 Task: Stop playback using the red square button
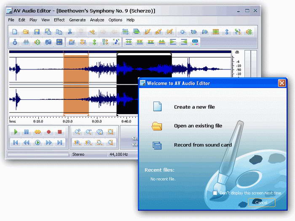point(60,132)
